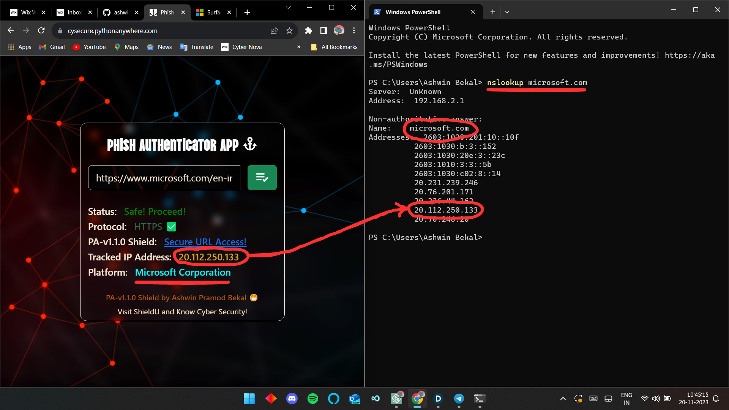729x410 pixels.
Task: Open Telegram from the taskbar
Action: click(459, 399)
